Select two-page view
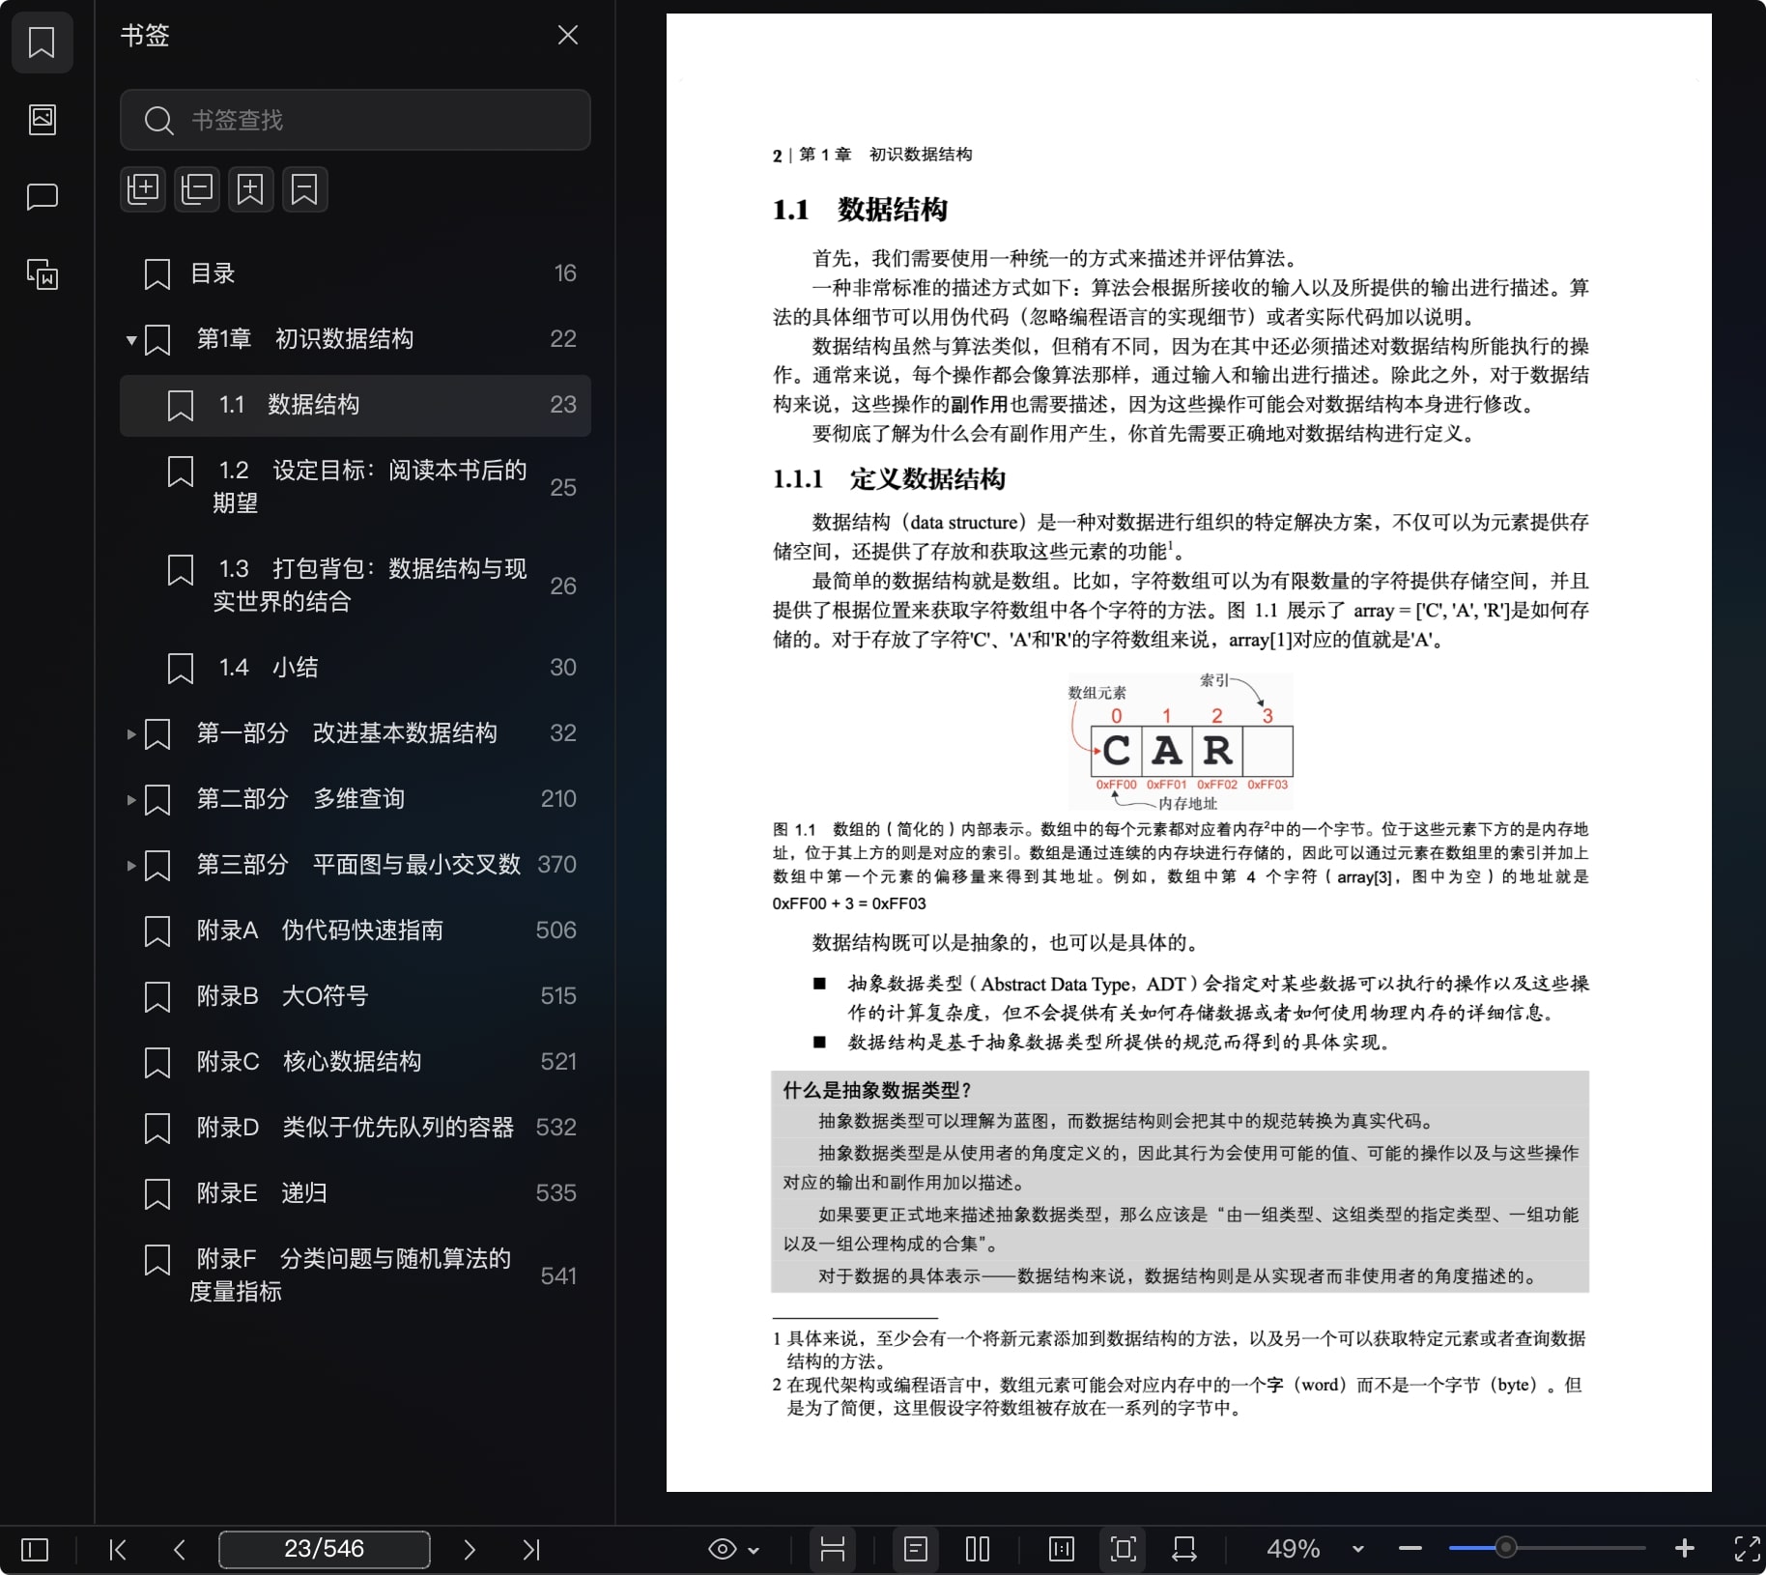The height and width of the screenshot is (1575, 1766). [x=978, y=1550]
